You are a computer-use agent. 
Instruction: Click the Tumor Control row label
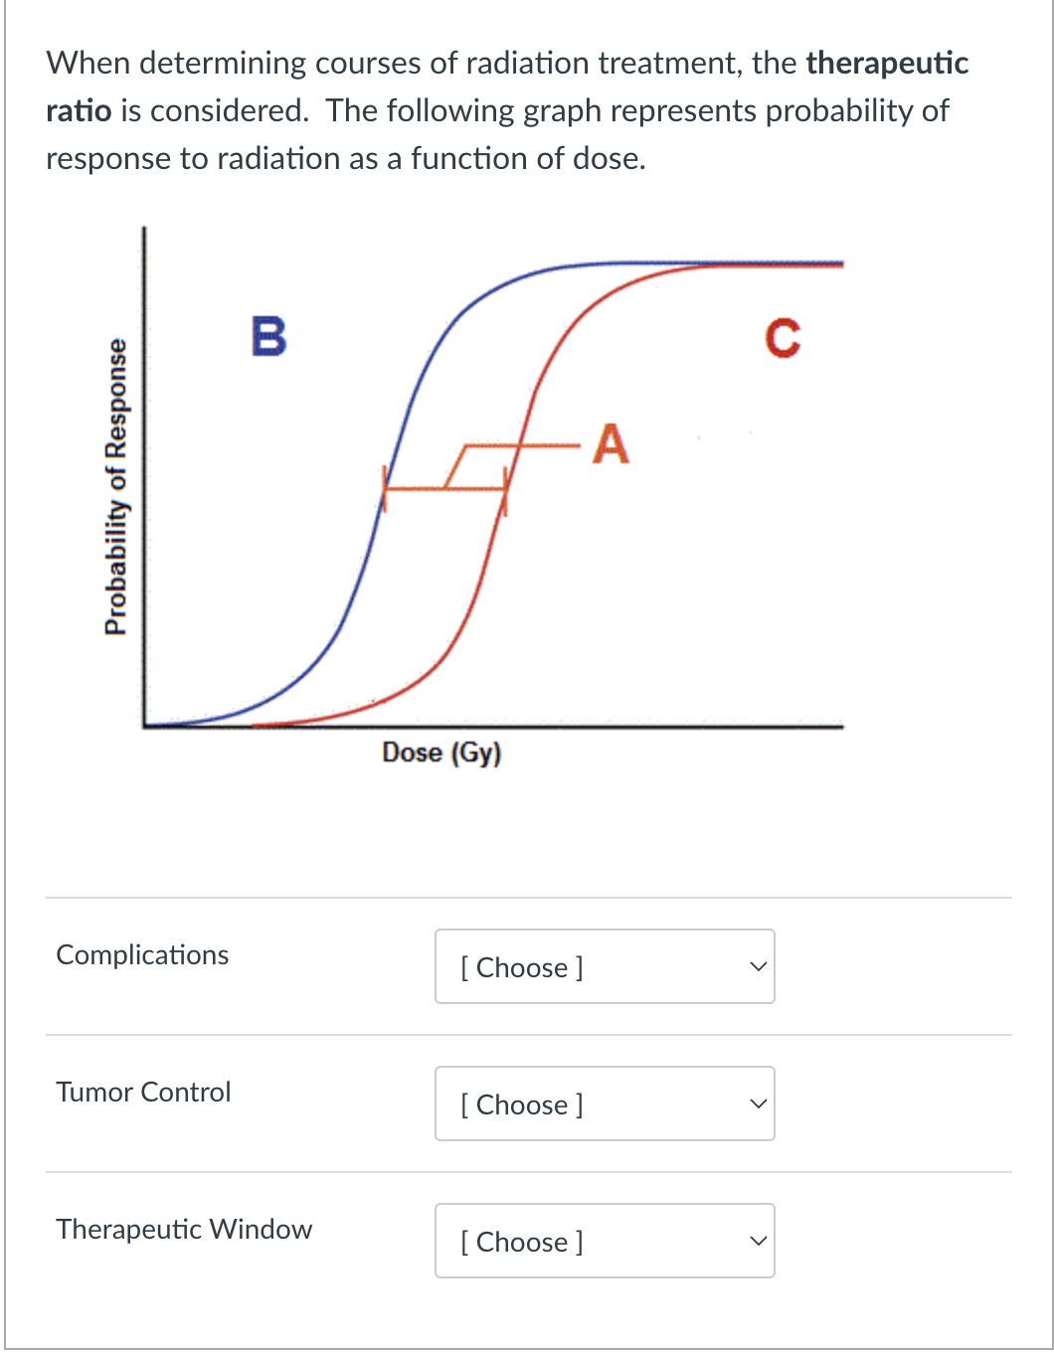[x=143, y=1092]
